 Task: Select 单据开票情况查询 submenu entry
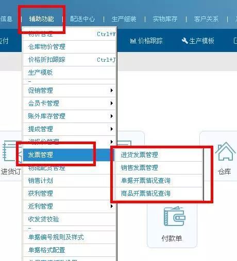(x=159, y=181)
